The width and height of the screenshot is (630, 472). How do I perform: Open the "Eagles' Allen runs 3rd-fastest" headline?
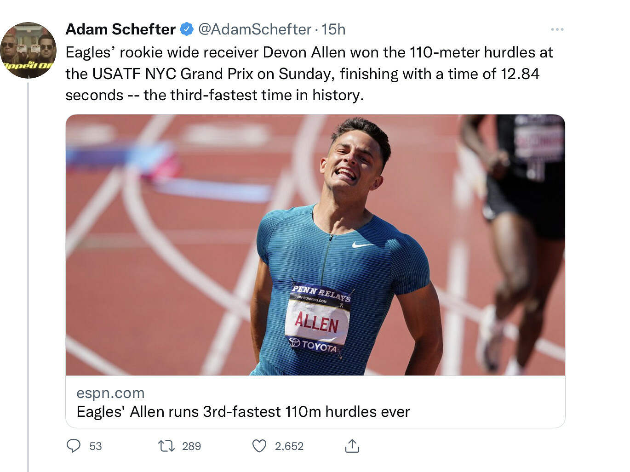click(243, 412)
